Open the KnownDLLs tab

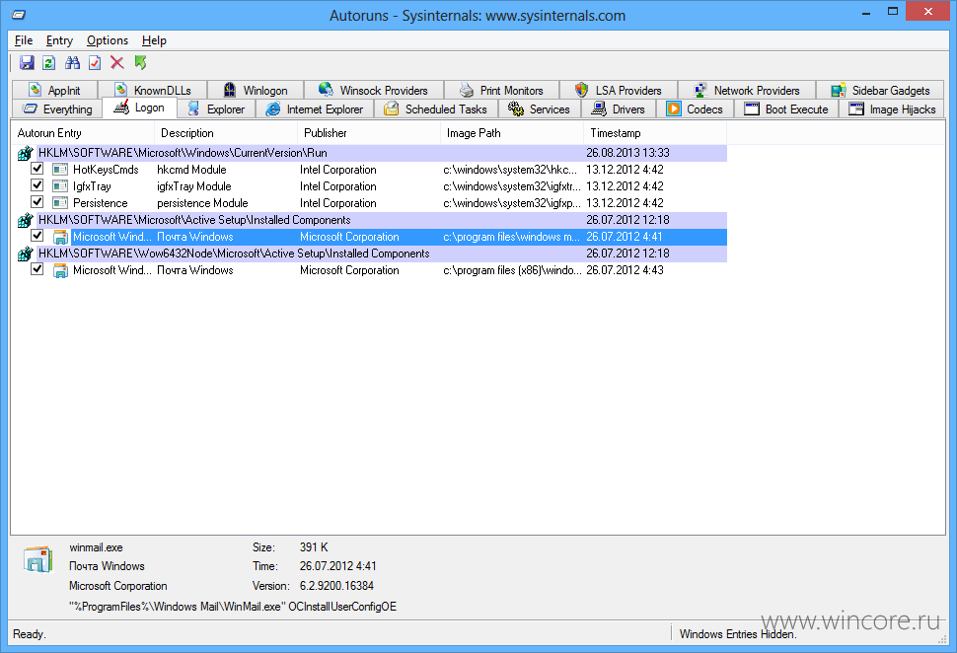(153, 91)
